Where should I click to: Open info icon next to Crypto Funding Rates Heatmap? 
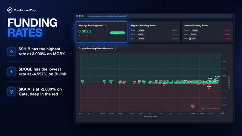[x=115, y=49]
